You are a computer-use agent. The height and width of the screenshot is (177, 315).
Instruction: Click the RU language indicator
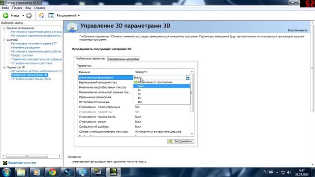265,172
